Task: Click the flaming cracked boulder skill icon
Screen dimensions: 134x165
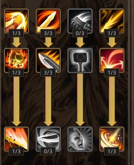Action: [16, 60]
